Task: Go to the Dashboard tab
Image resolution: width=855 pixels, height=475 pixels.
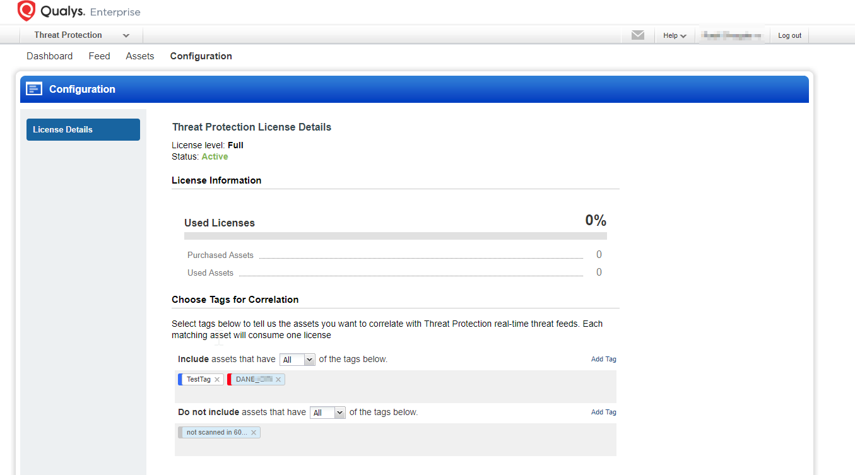Action: pyautogui.click(x=50, y=56)
